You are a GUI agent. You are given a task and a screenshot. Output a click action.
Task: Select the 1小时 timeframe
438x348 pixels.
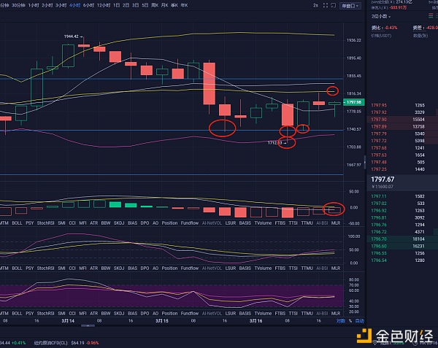point(34,5)
